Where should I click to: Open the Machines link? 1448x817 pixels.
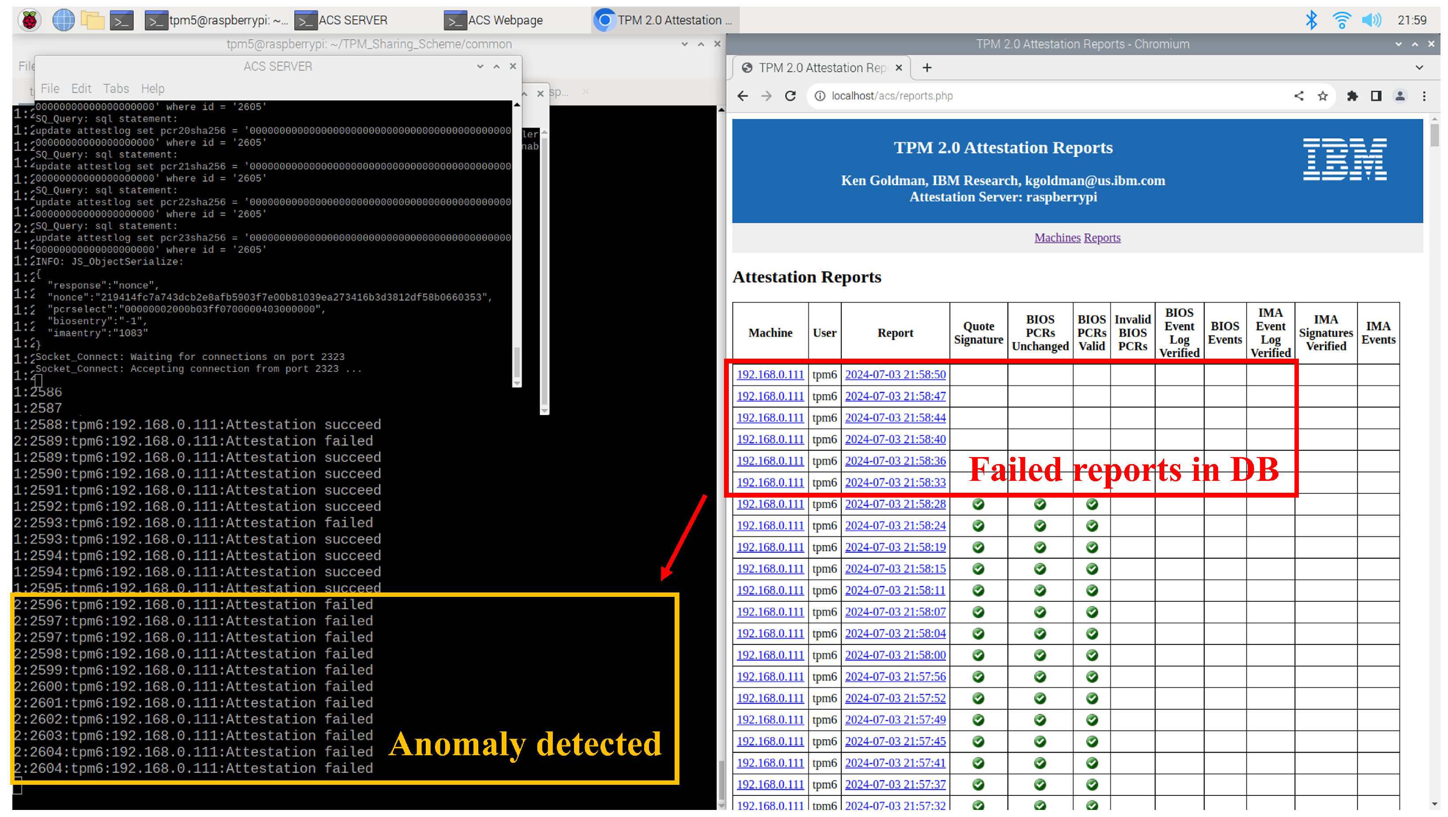pos(1057,238)
